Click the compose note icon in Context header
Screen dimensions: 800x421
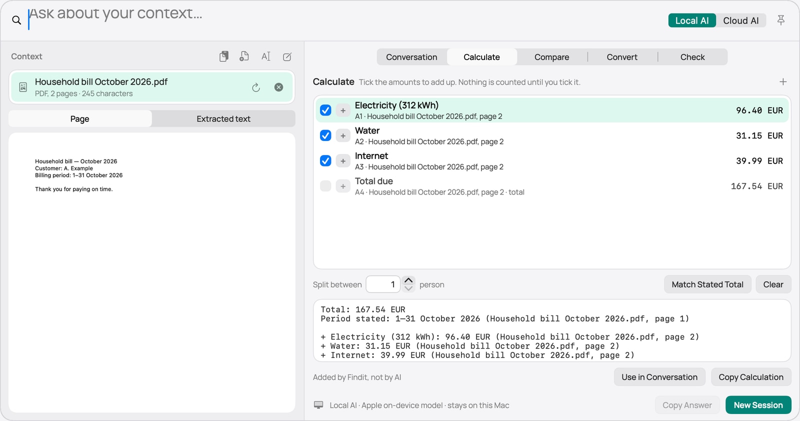(x=287, y=56)
